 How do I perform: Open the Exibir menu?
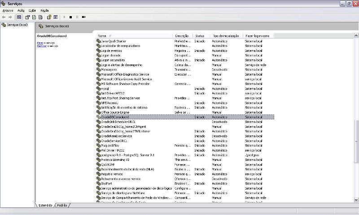point(32,10)
